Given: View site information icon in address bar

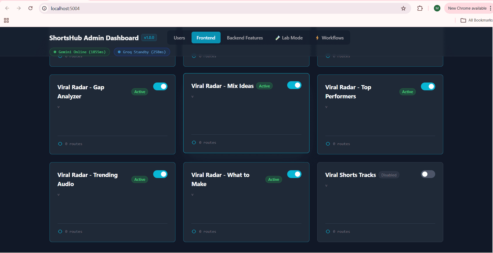Looking at the screenshot, I should 45,8.
